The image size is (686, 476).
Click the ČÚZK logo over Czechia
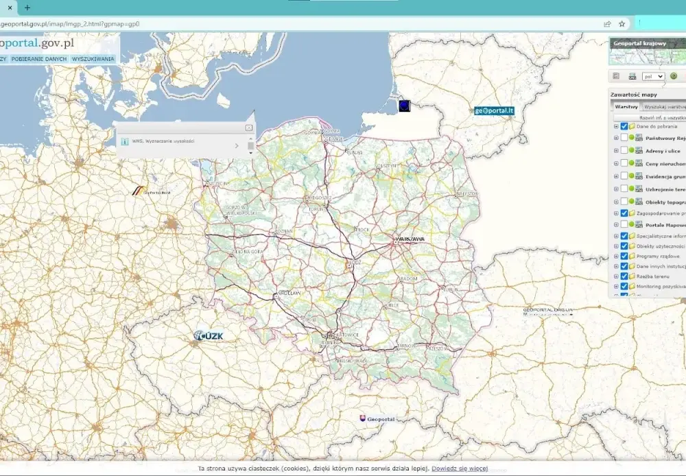209,336
